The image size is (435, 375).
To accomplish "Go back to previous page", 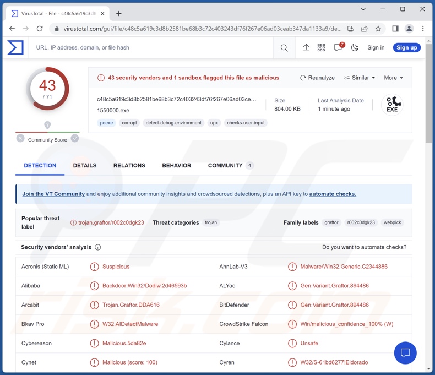I will pos(12,29).
